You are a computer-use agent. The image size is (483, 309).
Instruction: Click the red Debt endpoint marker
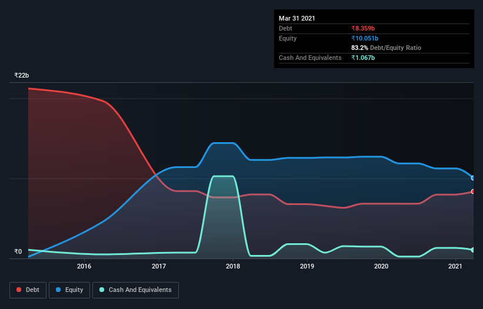click(x=473, y=192)
